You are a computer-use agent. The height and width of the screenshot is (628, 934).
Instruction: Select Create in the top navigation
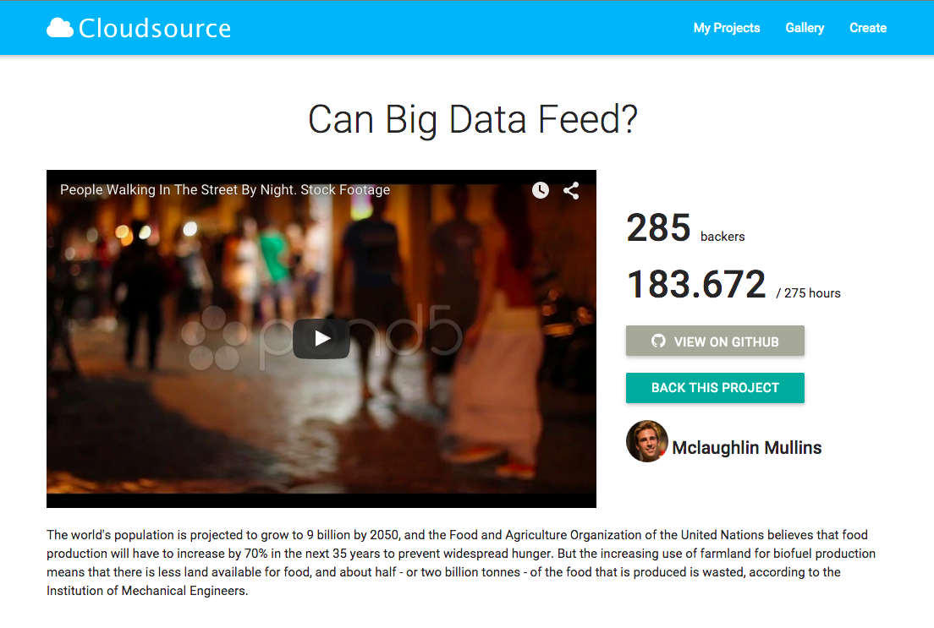(x=867, y=28)
